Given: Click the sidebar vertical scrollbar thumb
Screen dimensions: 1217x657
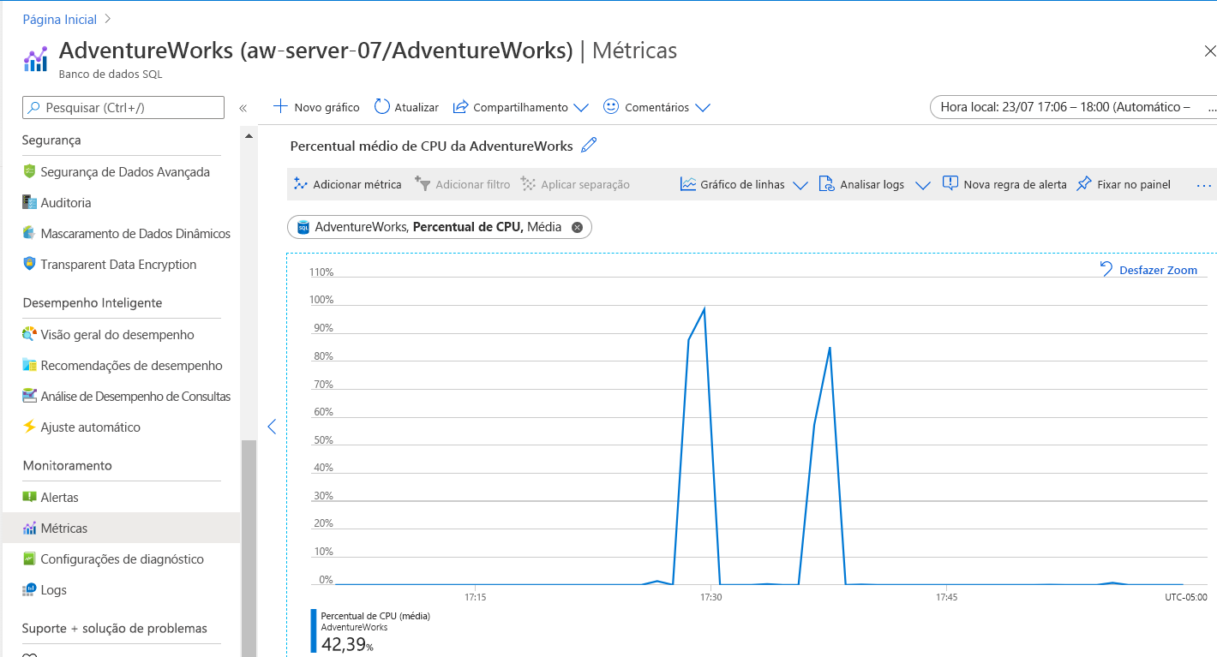Looking at the screenshot, I should pos(249,548).
